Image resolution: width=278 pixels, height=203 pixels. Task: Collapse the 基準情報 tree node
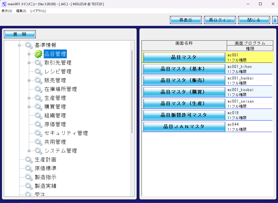point(19,45)
